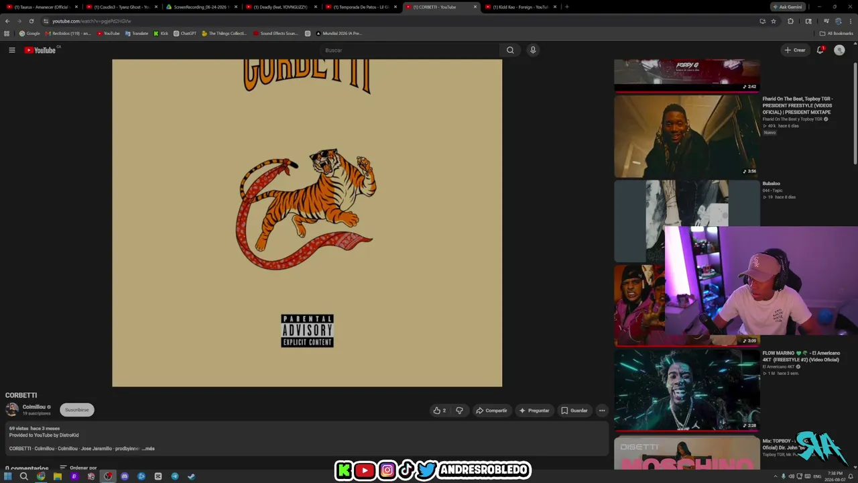This screenshot has width=858, height=483.
Task: Open the 'Ordenar por' comment sort dropdown
Action: 78,468
